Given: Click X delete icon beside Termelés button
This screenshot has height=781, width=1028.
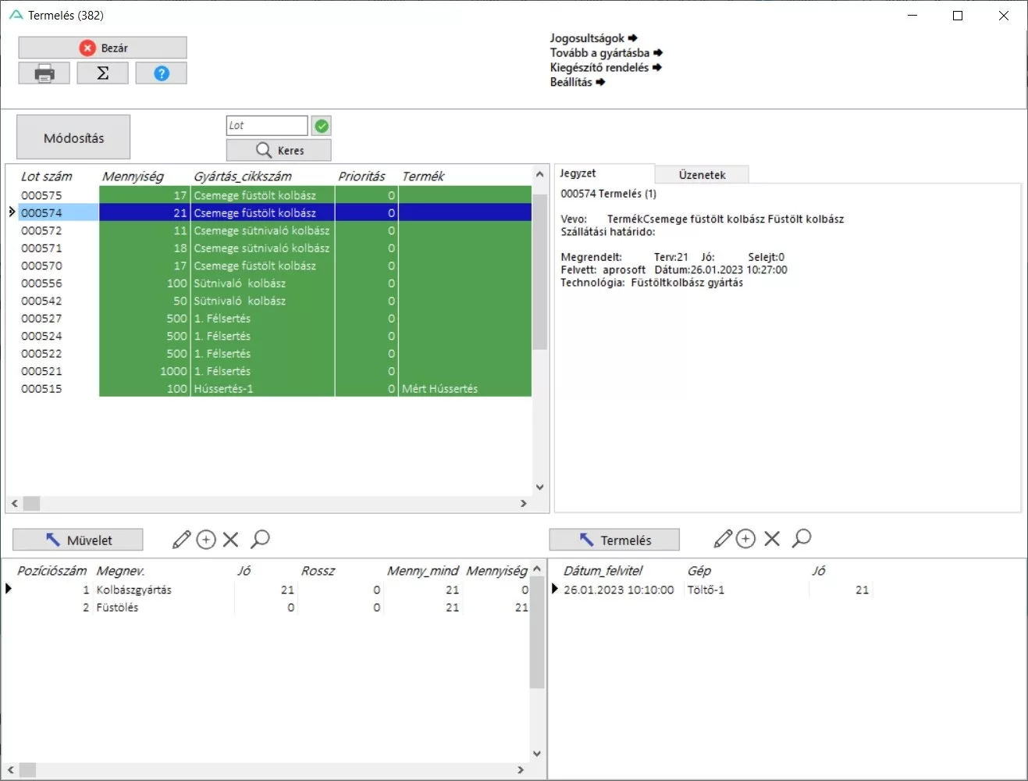Looking at the screenshot, I should point(772,538).
